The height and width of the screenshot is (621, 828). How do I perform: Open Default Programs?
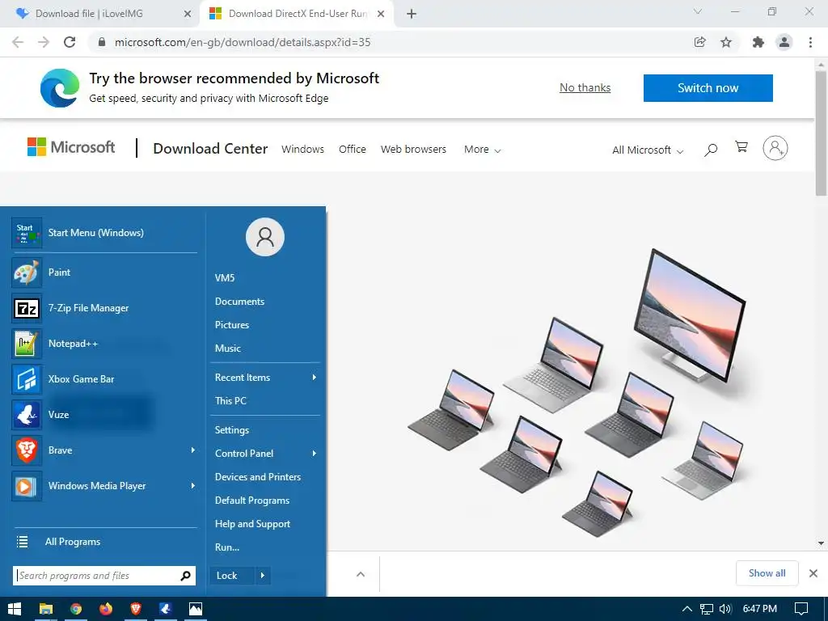coord(252,501)
